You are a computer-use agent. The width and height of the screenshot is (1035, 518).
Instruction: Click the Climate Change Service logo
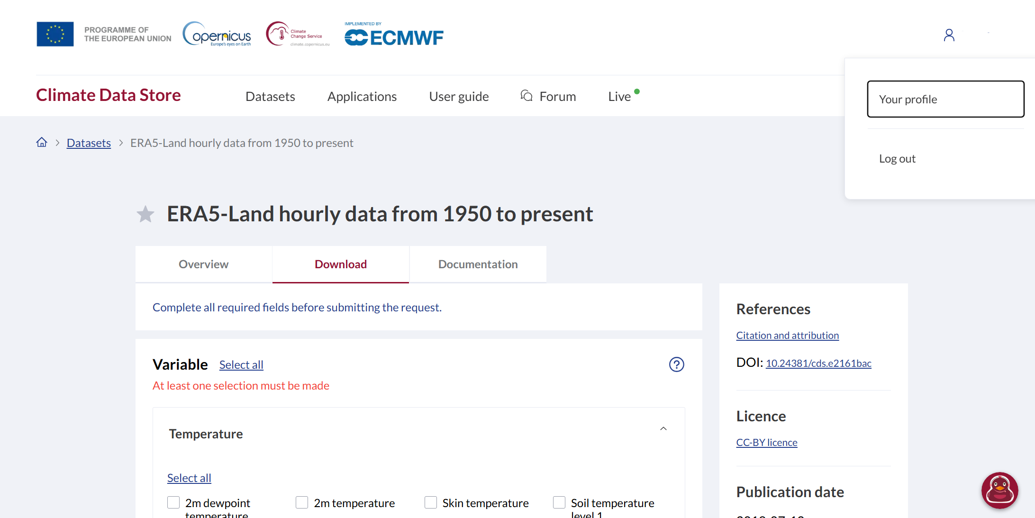click(x=297, y=34)
